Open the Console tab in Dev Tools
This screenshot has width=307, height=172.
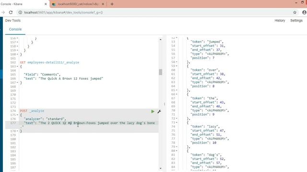tap(15, 29)
